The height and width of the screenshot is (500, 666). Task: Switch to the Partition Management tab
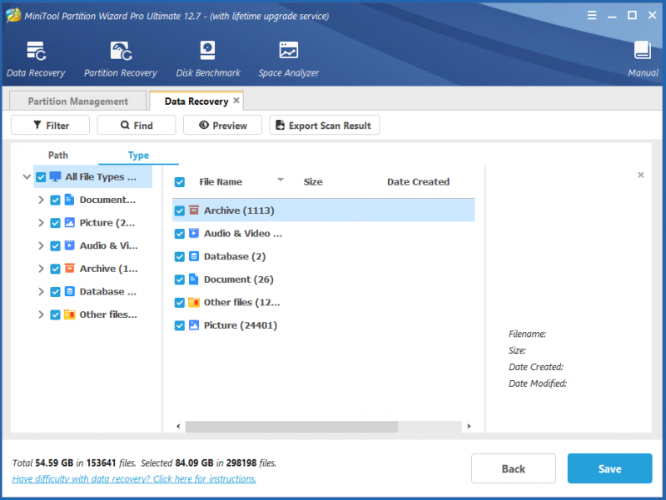(77, 101)
